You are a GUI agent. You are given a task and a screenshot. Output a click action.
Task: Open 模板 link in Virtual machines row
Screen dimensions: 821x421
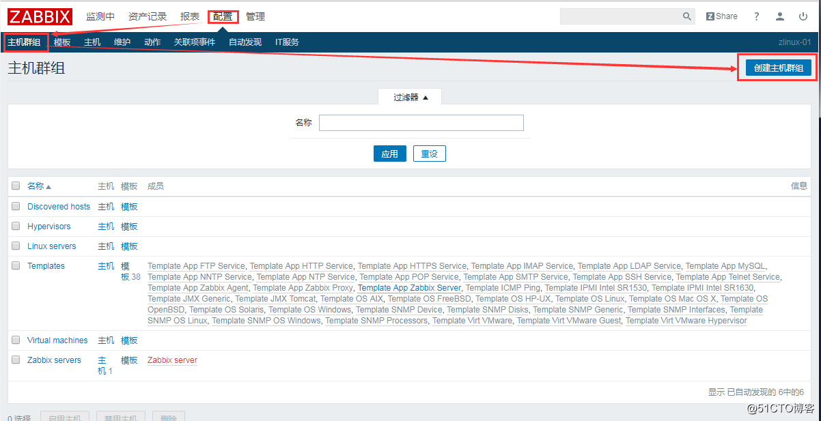(x=129, y=340)
